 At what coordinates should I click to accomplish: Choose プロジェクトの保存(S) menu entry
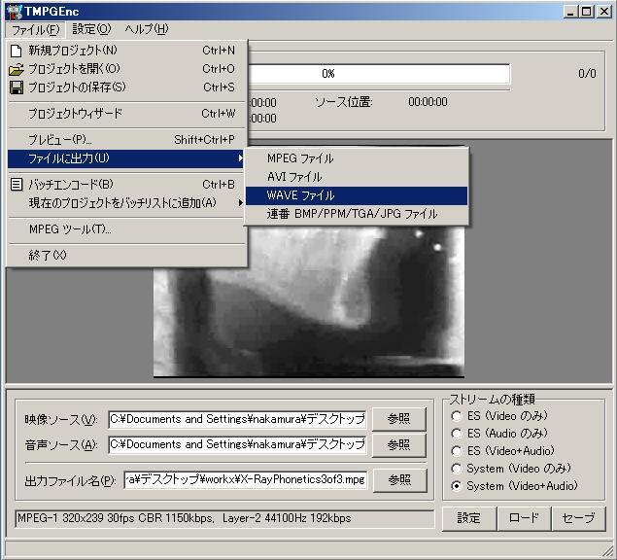click(126, 87)
